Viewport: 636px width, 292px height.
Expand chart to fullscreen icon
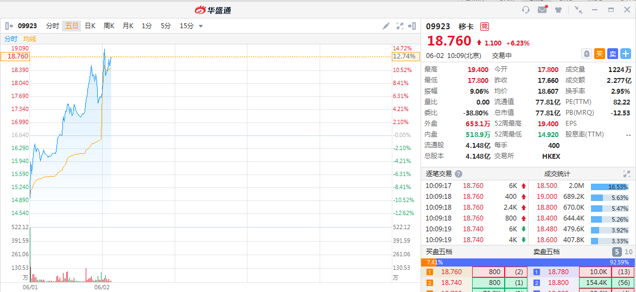[399, 26]
